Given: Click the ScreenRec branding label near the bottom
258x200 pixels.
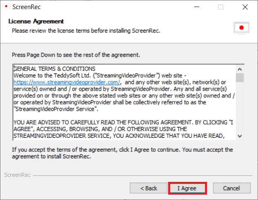Looking at the screenshot, I should point(17,175).
